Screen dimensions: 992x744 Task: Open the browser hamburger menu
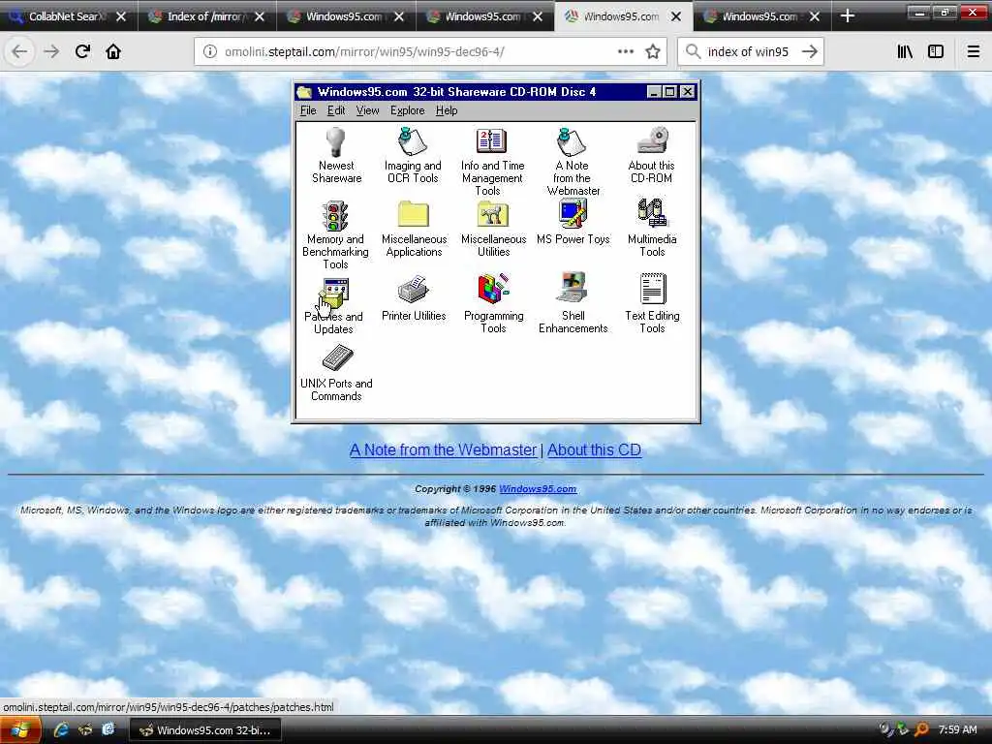(974, 52)
